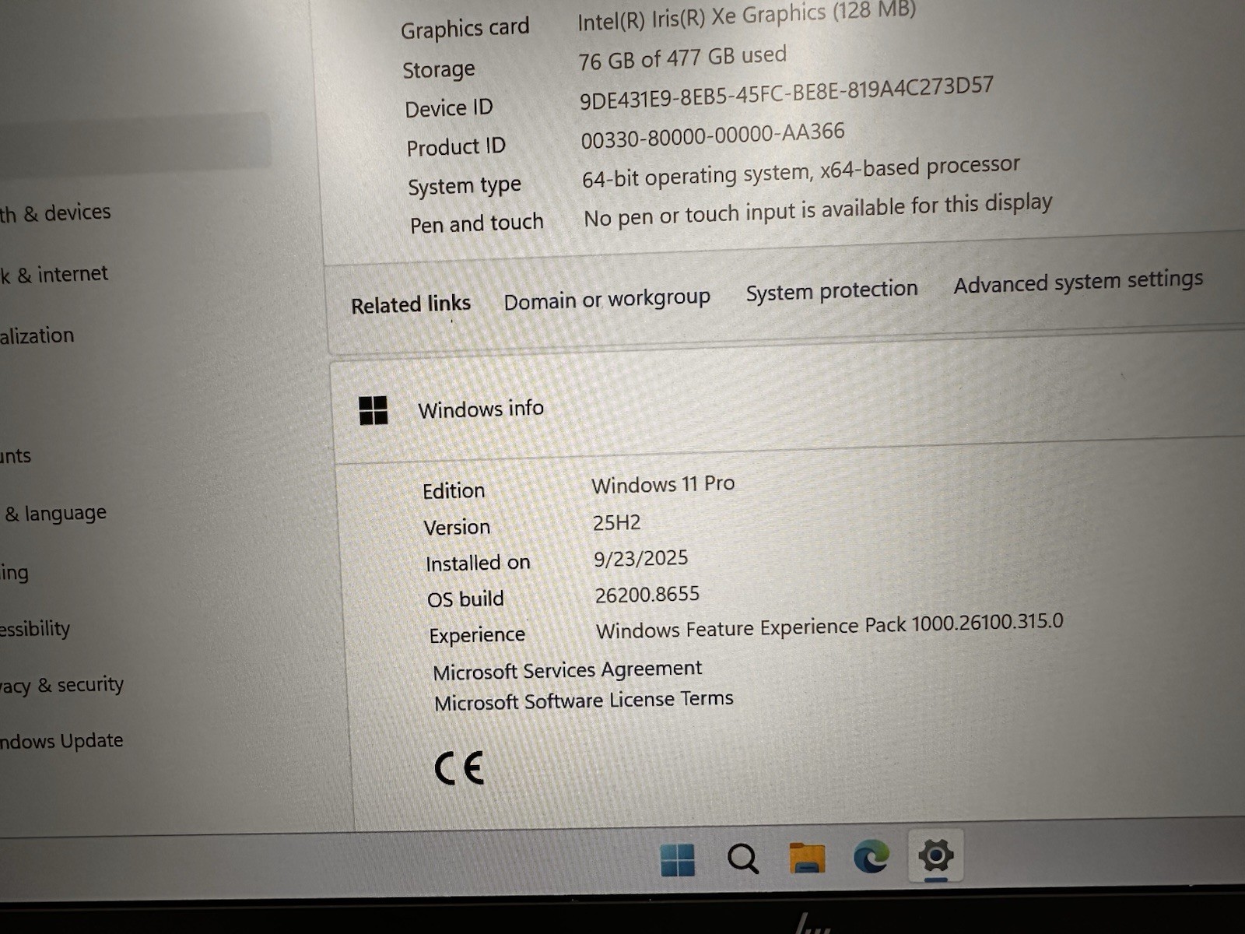Click the 'Graphics card' label
The width and height of the screenshot is (1245, 934).
(465, 29)
